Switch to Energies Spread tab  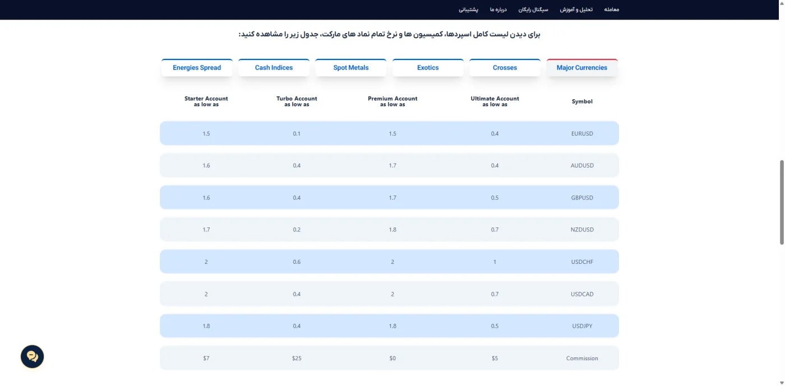pyautogui.click(x=197, y=68)
